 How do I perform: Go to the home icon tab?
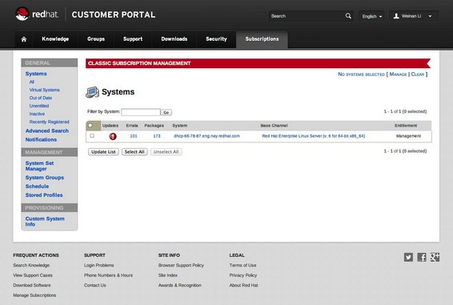(24, 39)
